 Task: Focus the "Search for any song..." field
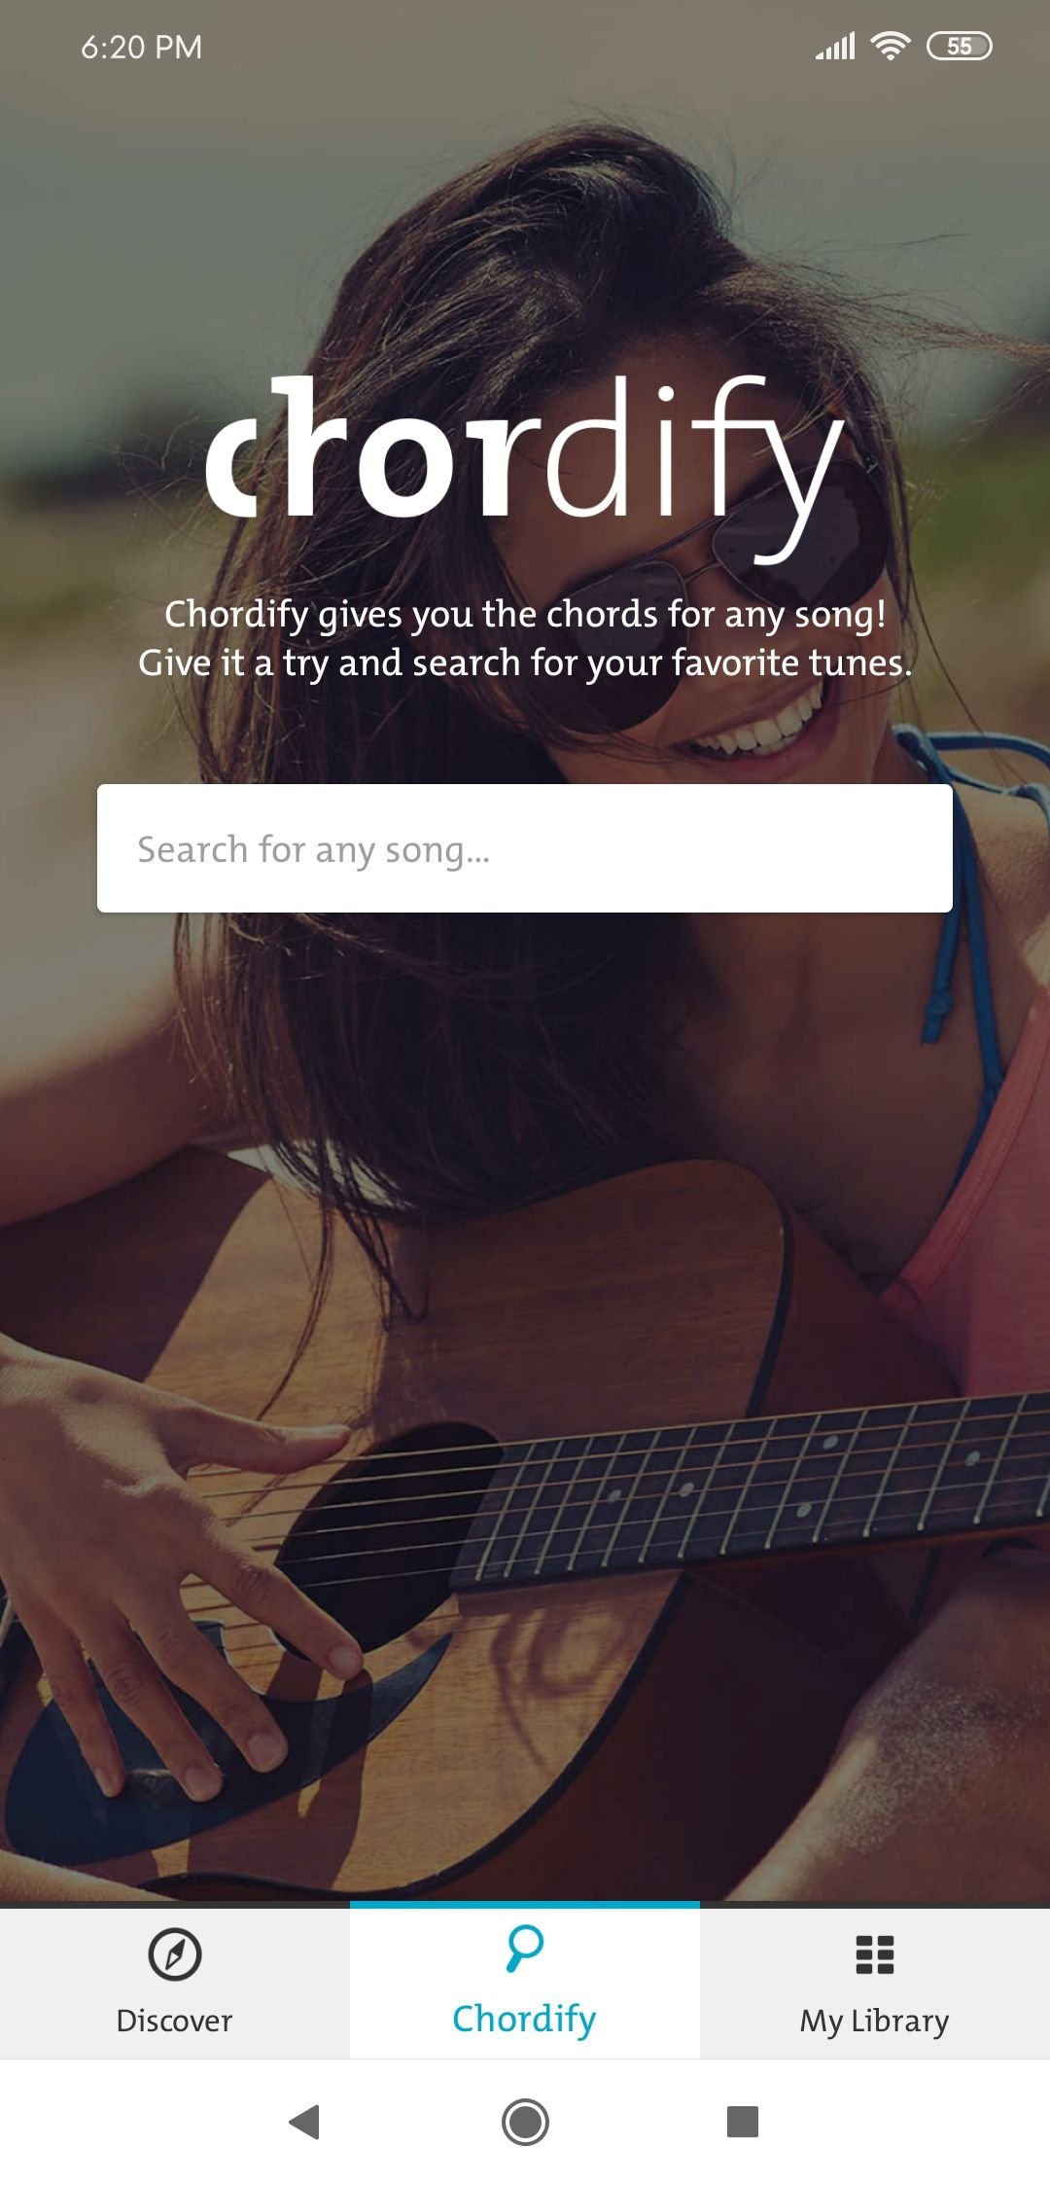click(x=525, y=848)
